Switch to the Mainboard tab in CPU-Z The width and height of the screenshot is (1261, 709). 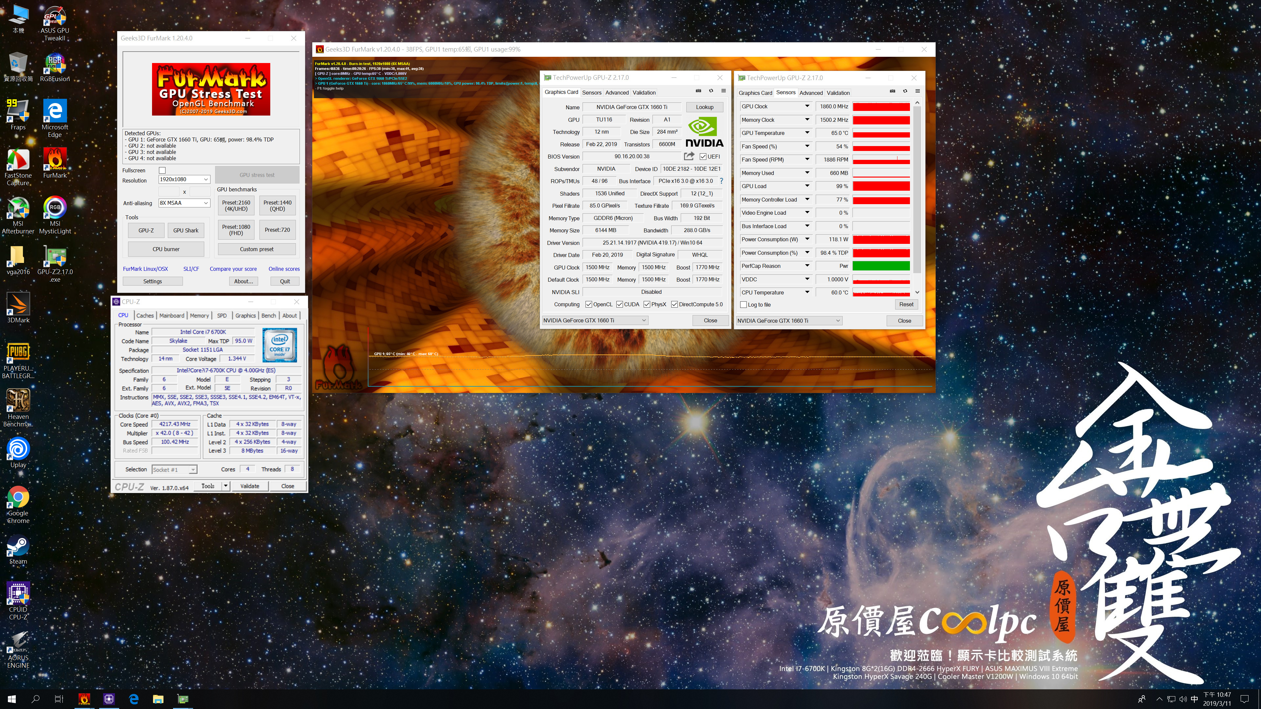click(172, 315)
